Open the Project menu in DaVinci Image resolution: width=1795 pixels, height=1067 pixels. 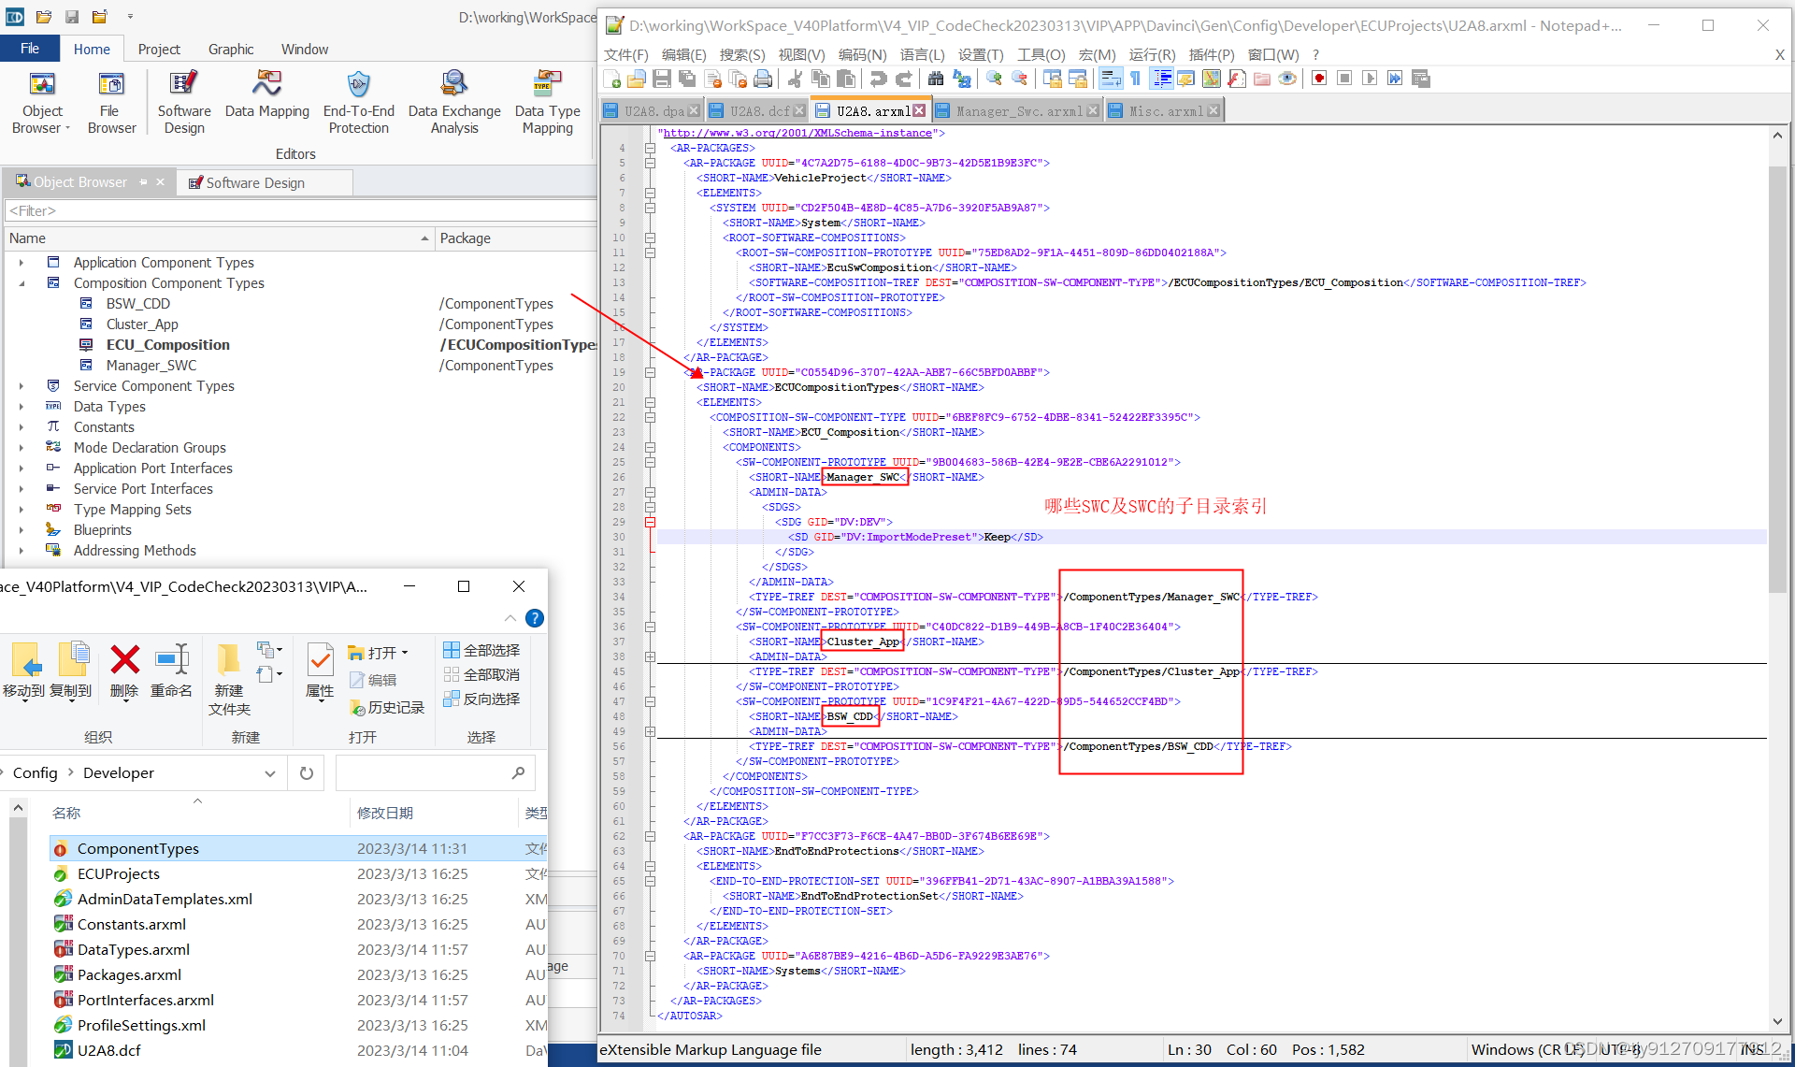[x=159, y=49]
